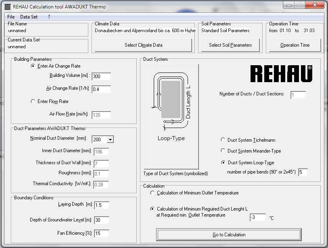Click the 'Standard Soil Parameters' text
328x248 pixels.
click(x=225, y=31)
